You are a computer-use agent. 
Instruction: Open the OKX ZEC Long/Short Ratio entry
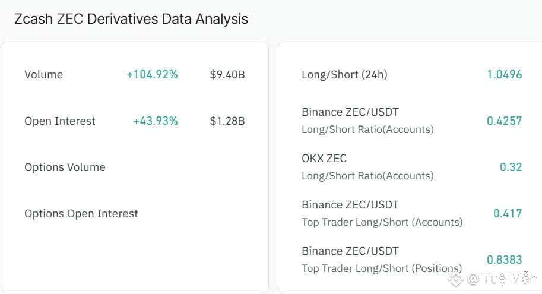367,167
